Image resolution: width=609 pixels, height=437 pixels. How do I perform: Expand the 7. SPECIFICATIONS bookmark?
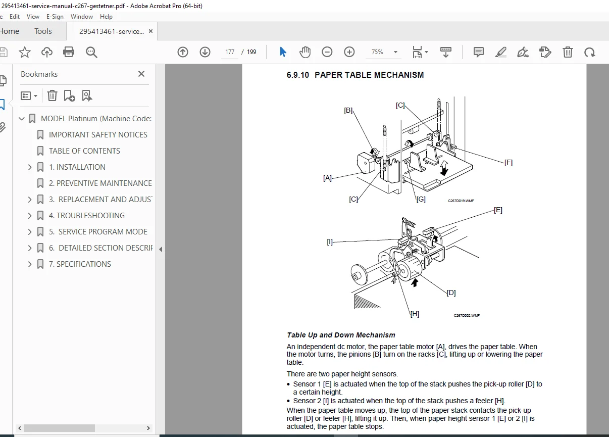click(x=30, y=264)
